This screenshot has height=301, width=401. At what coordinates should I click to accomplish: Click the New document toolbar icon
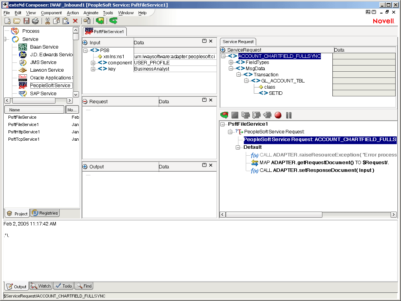(x=7, y=21)
